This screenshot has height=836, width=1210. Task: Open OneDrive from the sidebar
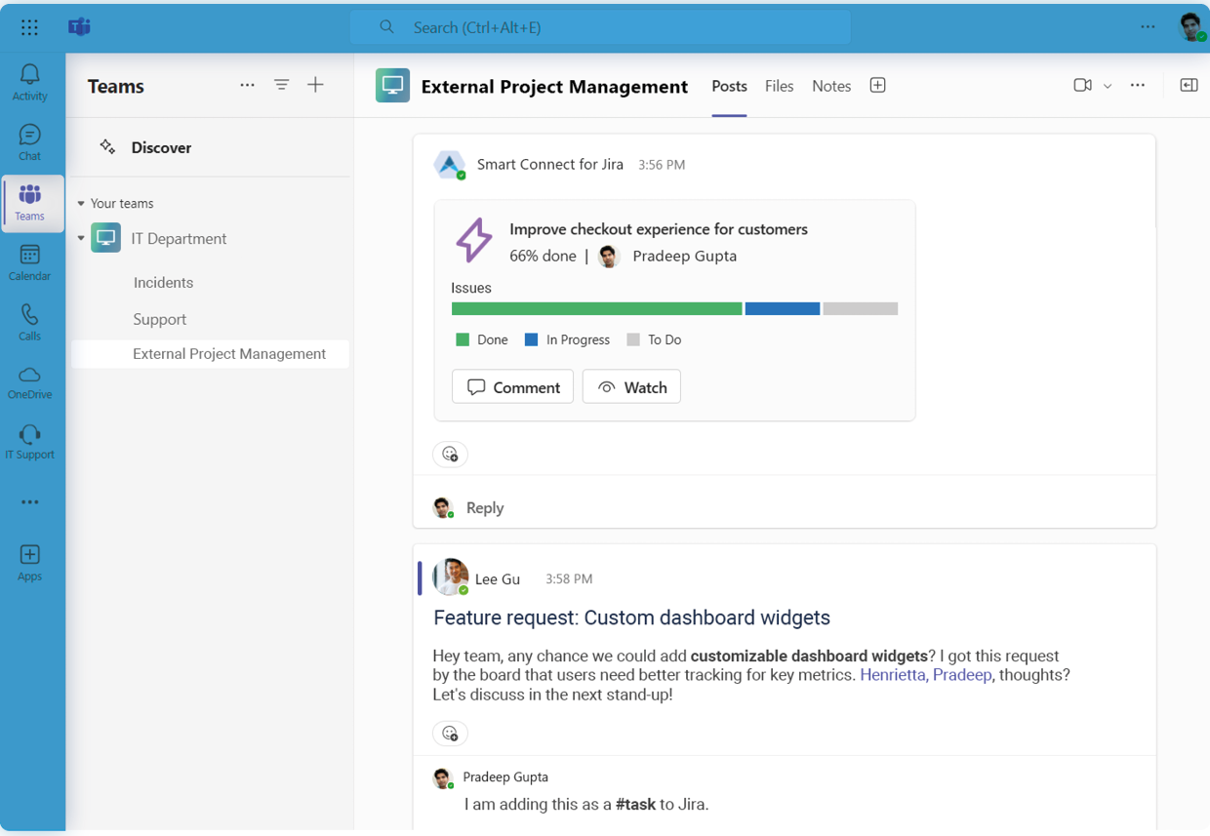(x=29, y=380)
